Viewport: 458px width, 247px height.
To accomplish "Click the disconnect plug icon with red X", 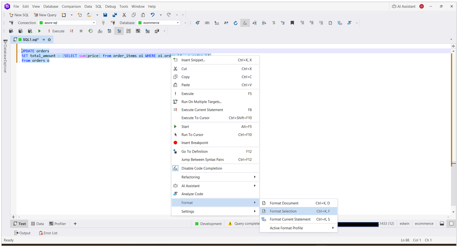I will (113, 23).
